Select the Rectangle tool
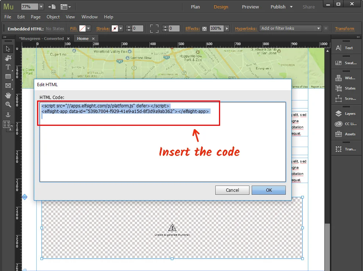Image resolution: width=363 pixels, height=271 pixels. click(x=8, y=76)
